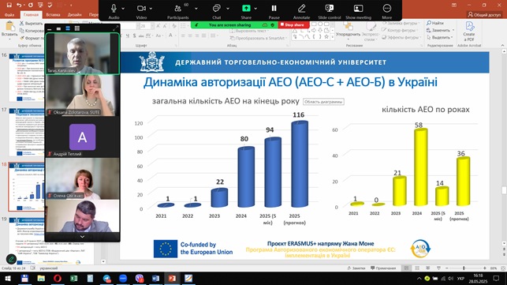Expand the Audio options arrow

[123, 9]
